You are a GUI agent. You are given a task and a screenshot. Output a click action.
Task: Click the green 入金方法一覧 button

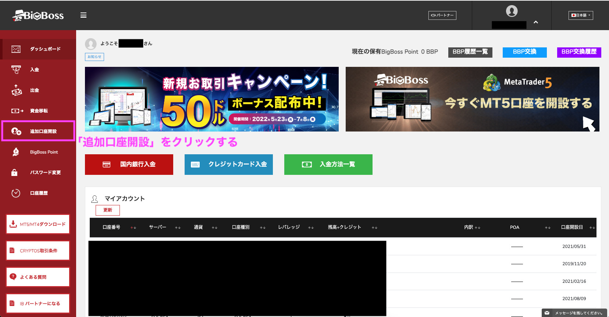click(328, 165)
